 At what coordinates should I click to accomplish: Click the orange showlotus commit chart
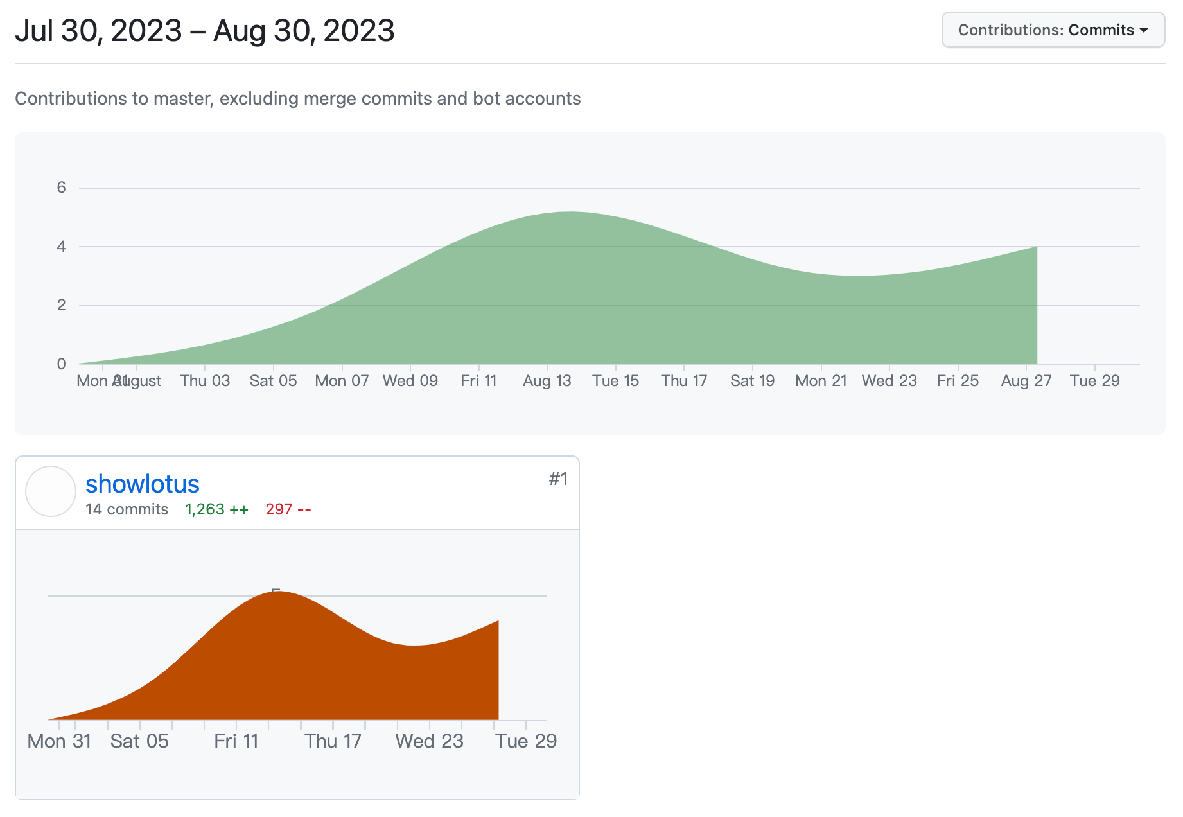[274, 656]
